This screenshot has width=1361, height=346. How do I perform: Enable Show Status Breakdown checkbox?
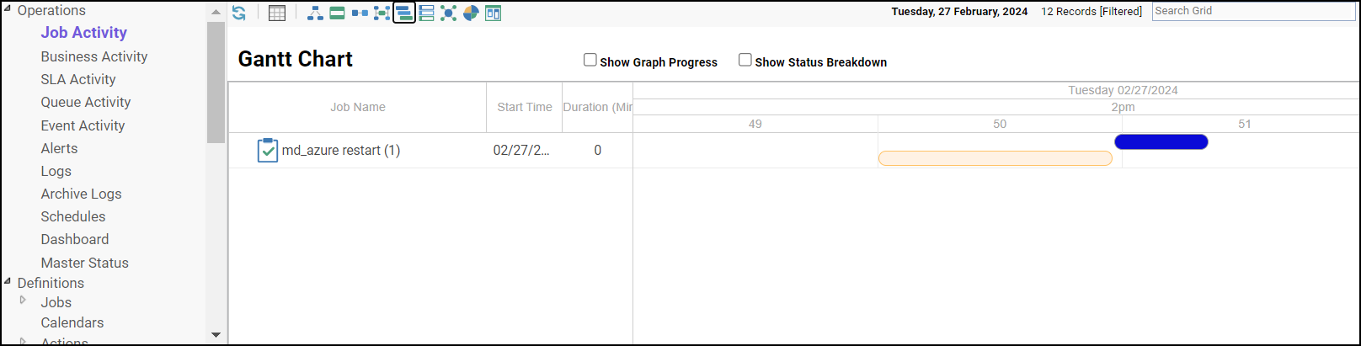[745, 60]
